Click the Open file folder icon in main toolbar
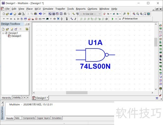 pos(7,14)
